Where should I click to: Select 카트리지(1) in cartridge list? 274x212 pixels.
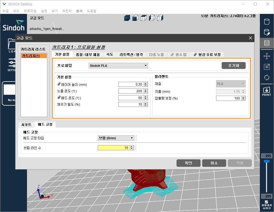[34, 56]
